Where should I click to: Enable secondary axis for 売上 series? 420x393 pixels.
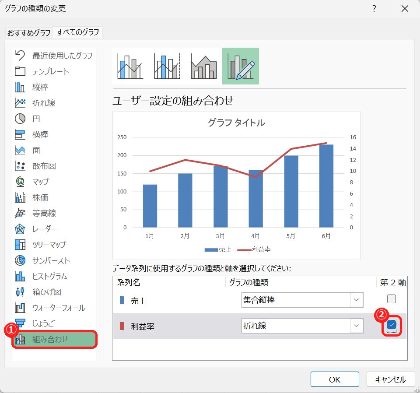(391, 299)
